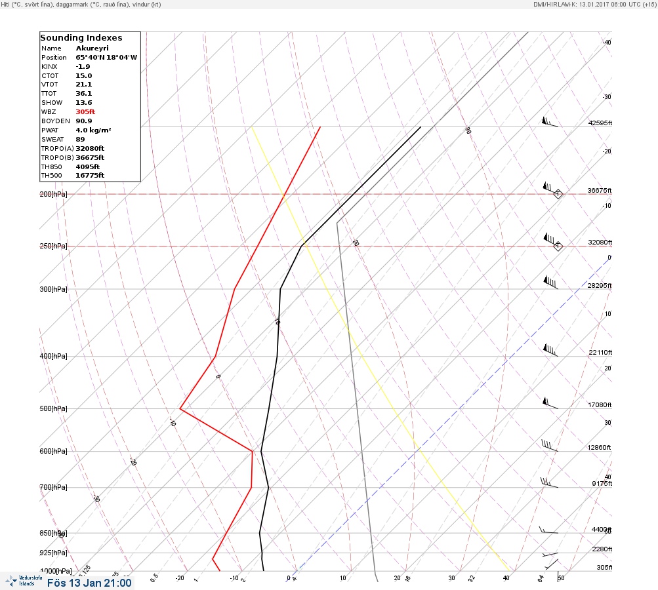Click the TH500 value 16775ft
The height and width of the screenshot is (590, 658).
click(91, 176)
